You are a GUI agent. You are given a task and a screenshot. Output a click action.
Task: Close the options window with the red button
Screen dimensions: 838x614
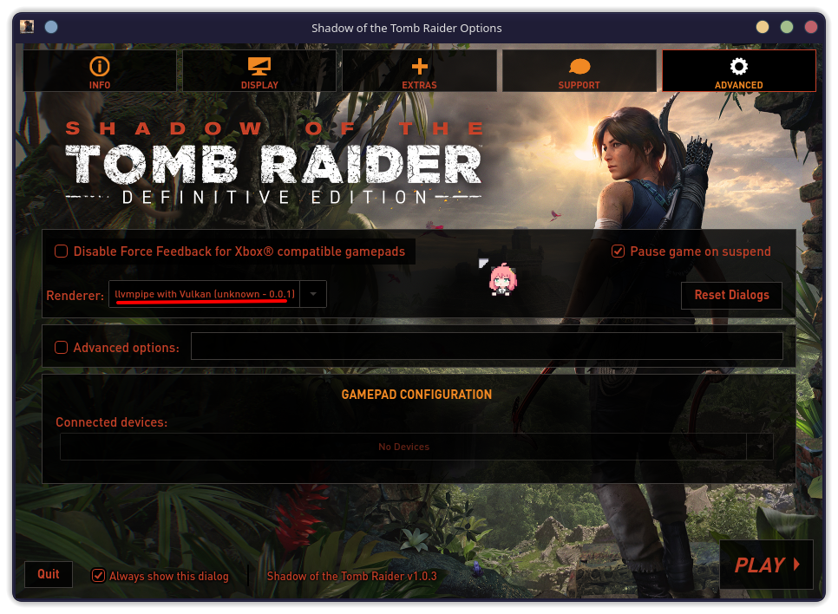[x=811, y=27]
